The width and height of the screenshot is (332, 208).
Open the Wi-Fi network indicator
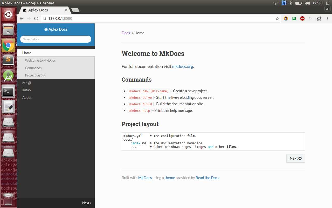coord(276,3)
